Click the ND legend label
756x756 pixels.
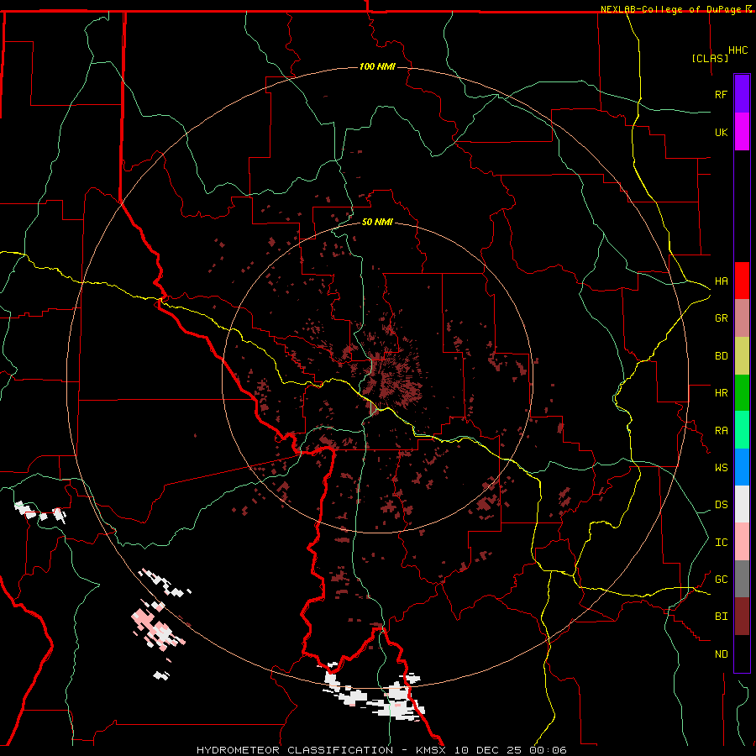721,654
